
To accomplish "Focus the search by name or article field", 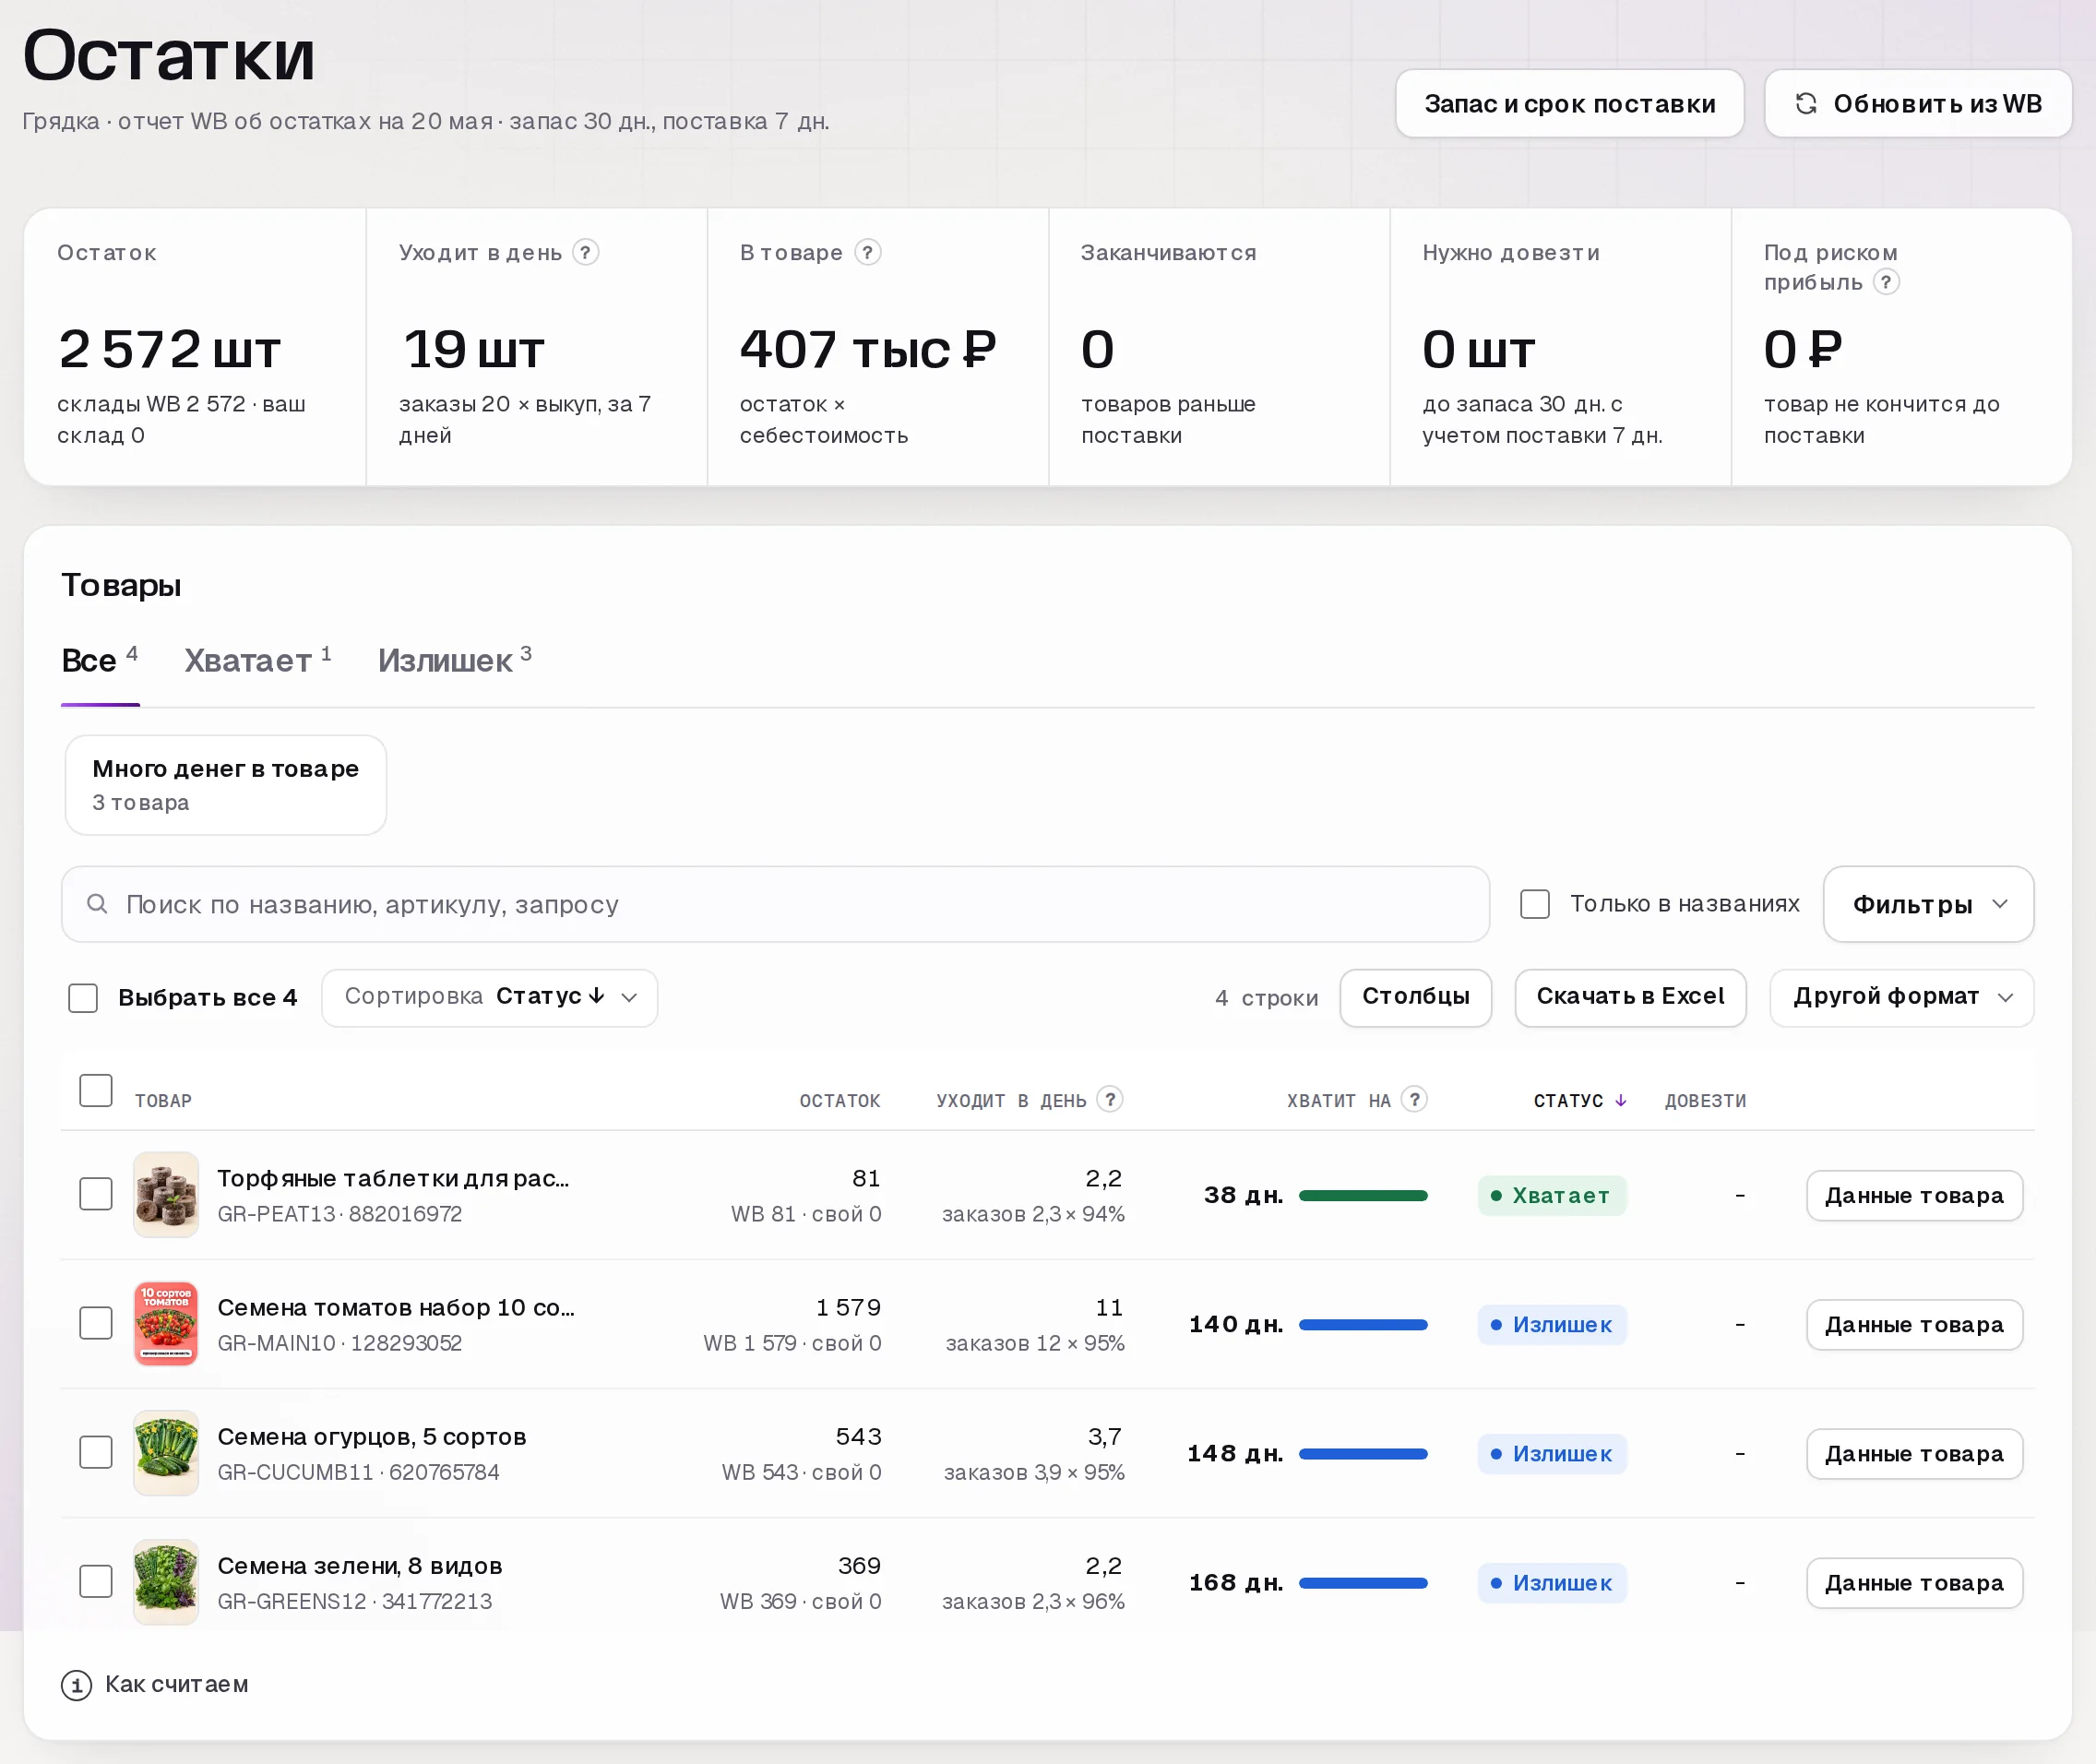I will pyautogui.click(x=776, y=904).
